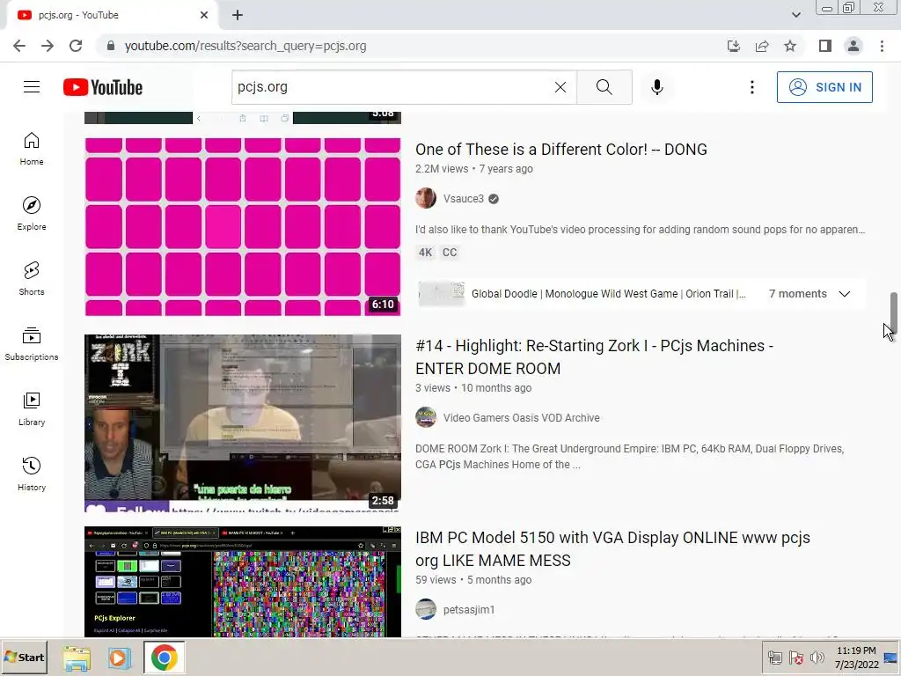The image size is (901, 676).
Task: Open Library in sidebar
Action: (x=32, y=408)
